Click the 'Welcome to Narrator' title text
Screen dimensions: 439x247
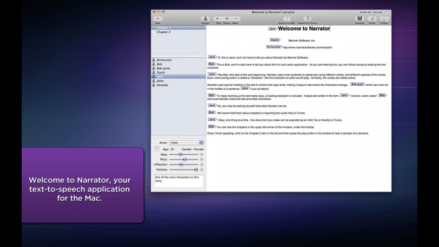coord(304,29)
